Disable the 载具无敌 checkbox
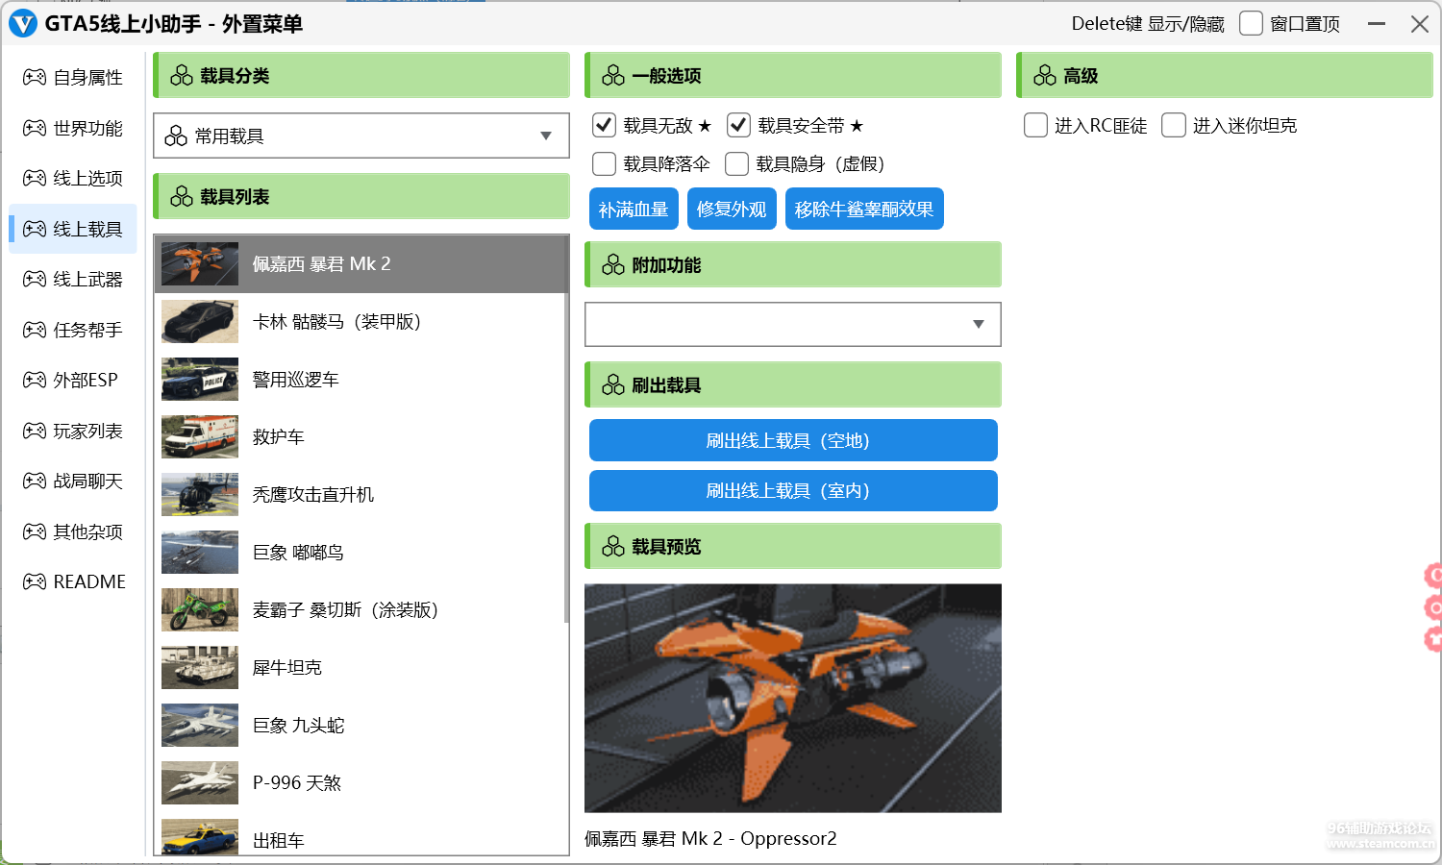 (604, 125)
